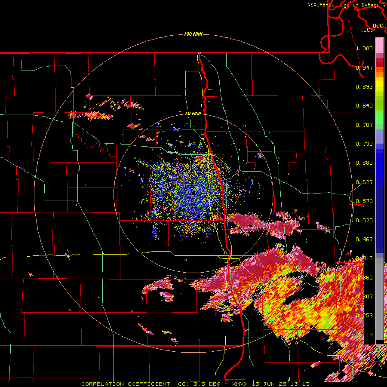The image size is (387, 387).
Task: Click the 0.413 legend value
Action: (364, 258)
